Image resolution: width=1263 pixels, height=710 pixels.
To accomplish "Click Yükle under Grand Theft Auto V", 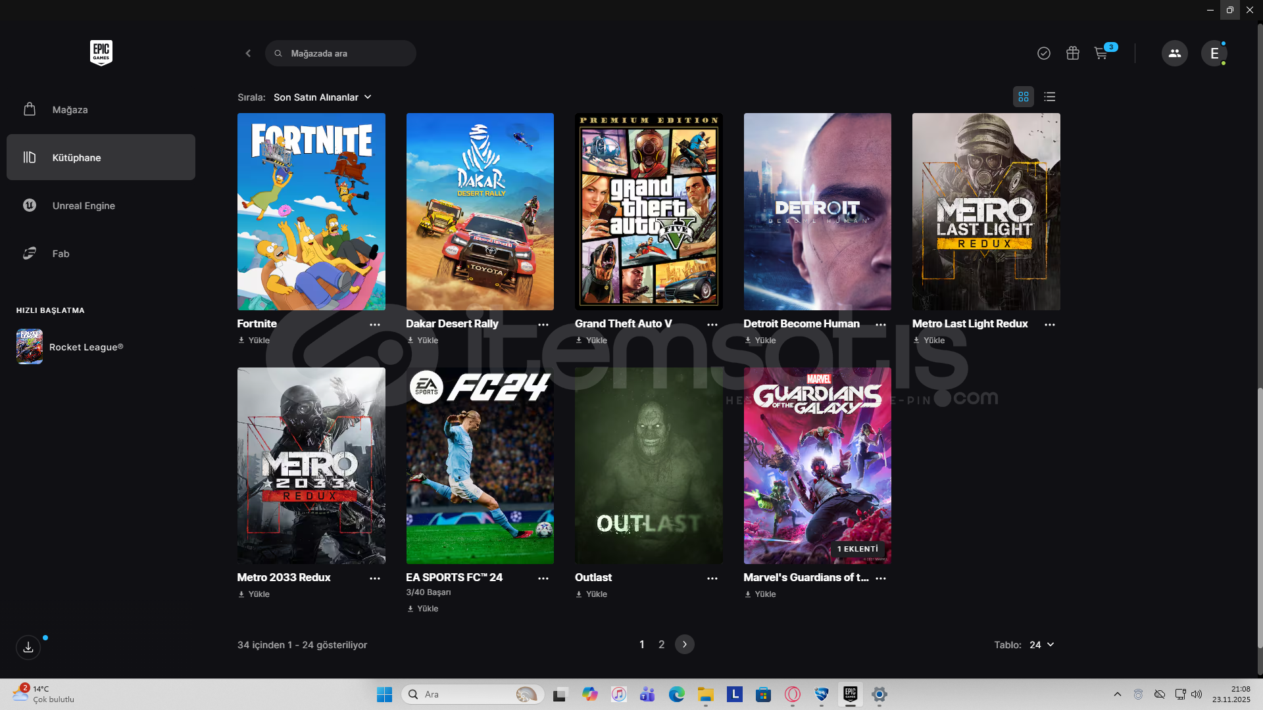I will [x=591, y=341].
